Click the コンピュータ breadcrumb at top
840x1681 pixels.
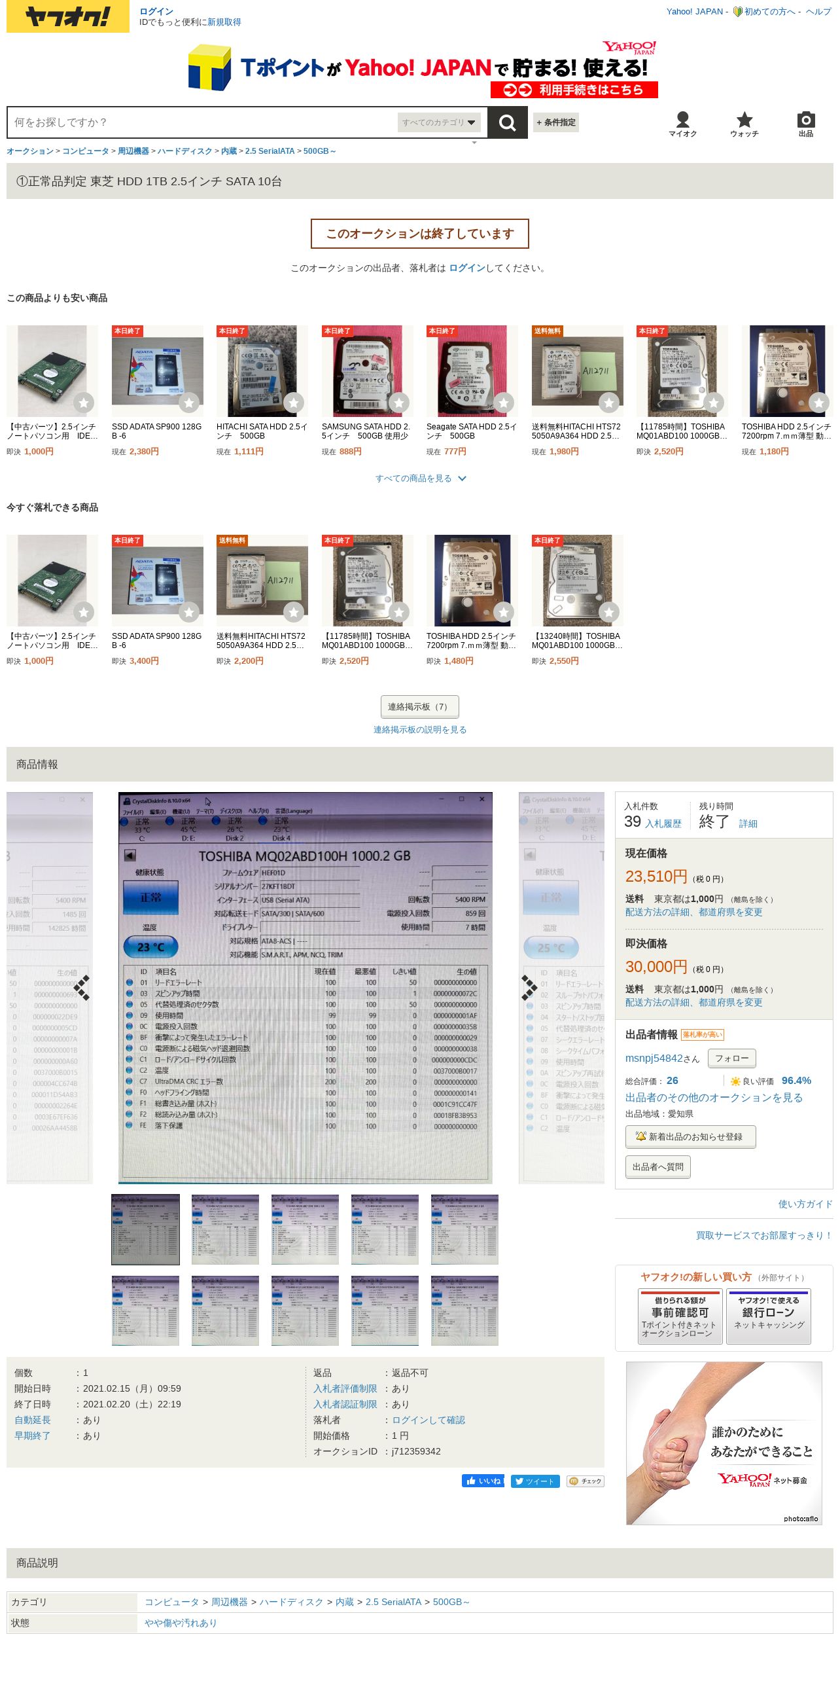click(86, 151)
